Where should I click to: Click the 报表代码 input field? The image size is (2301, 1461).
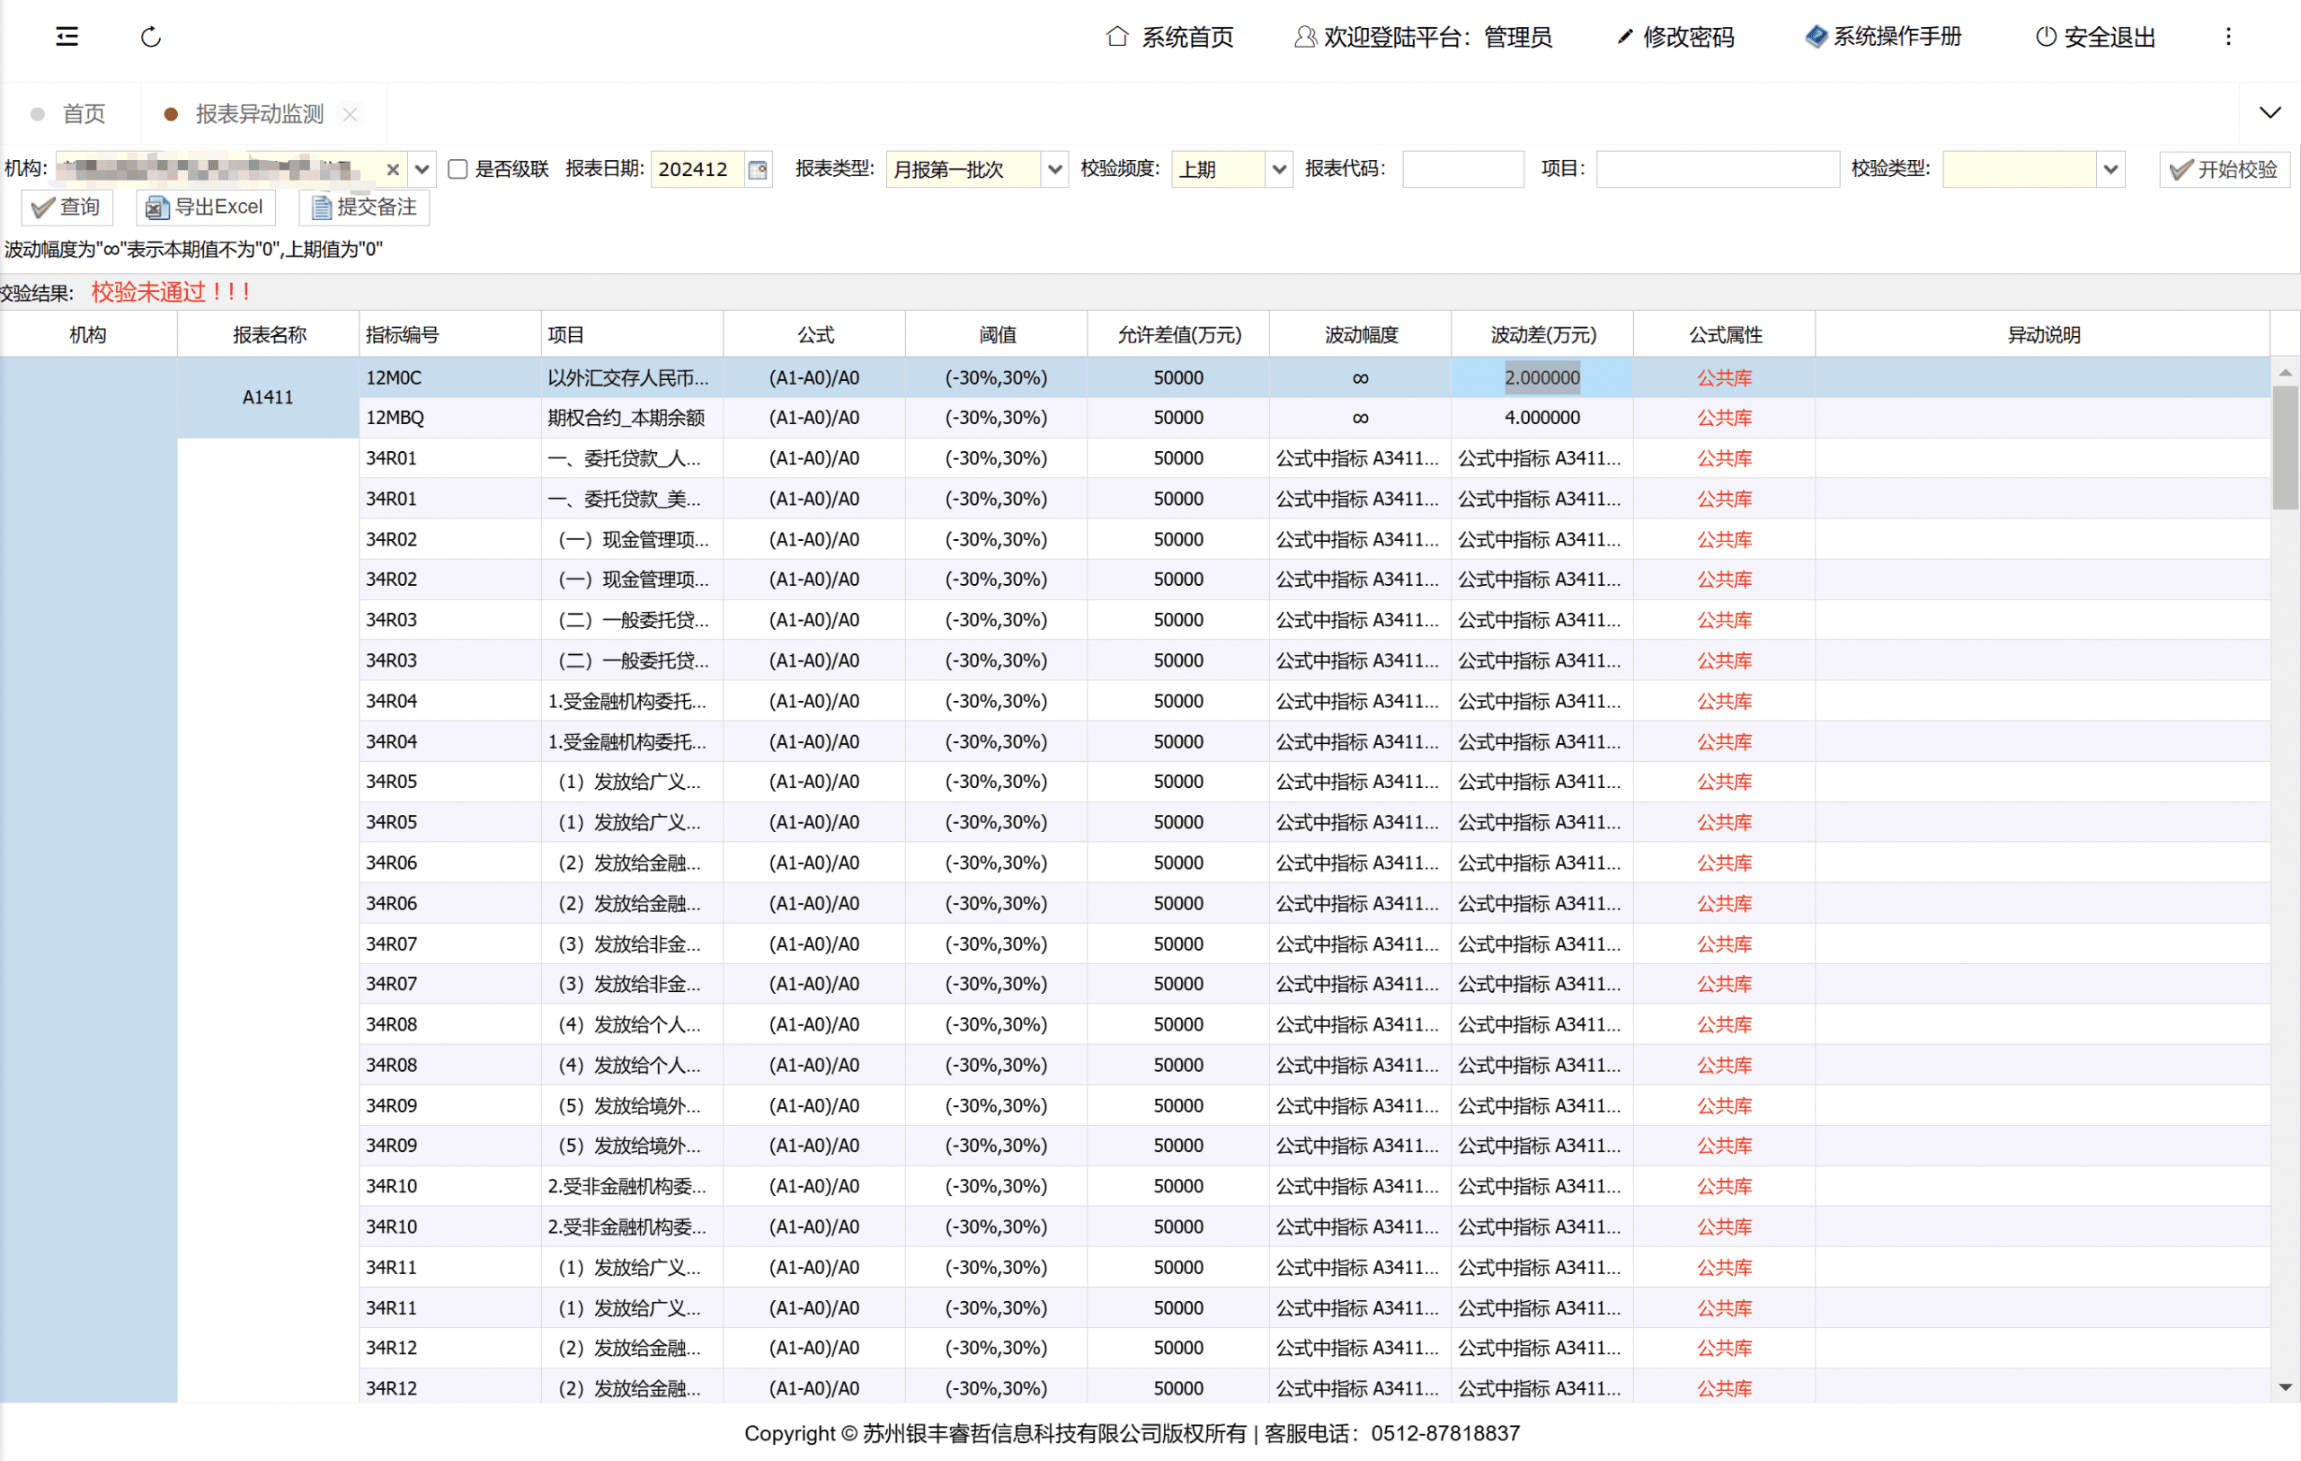point(1462,169)
